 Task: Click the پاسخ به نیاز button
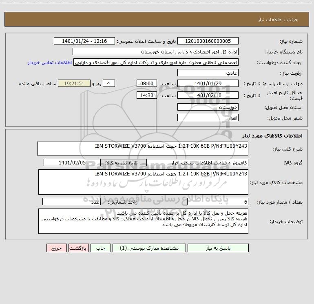(x=218, y=248)
